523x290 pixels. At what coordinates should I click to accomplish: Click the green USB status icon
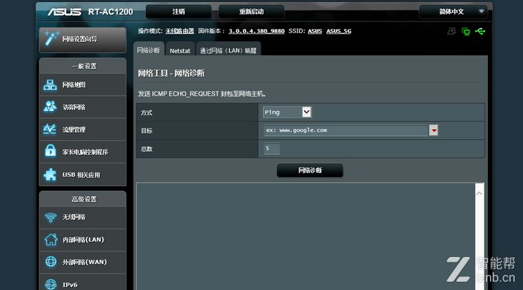click(x=480, y=32)
